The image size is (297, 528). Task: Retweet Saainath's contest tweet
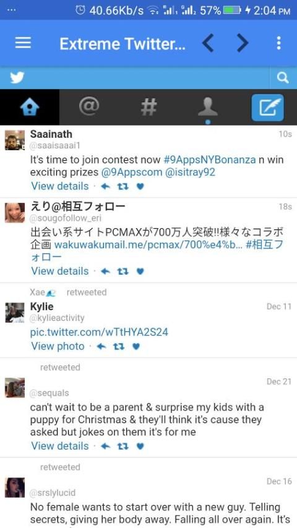(123, 187)
